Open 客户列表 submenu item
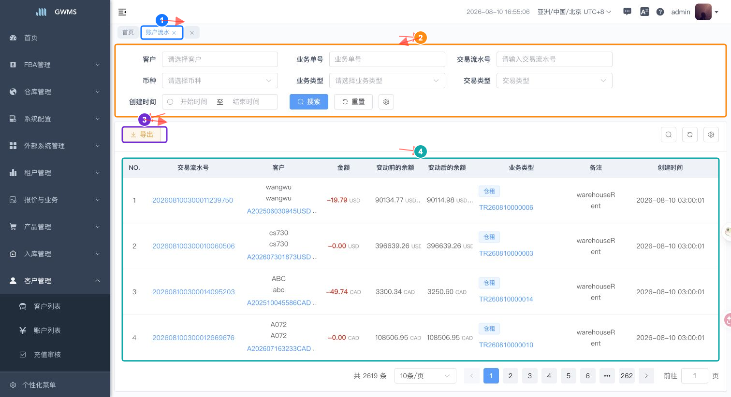This screenshot has width=731, height=397. [55, 306]
